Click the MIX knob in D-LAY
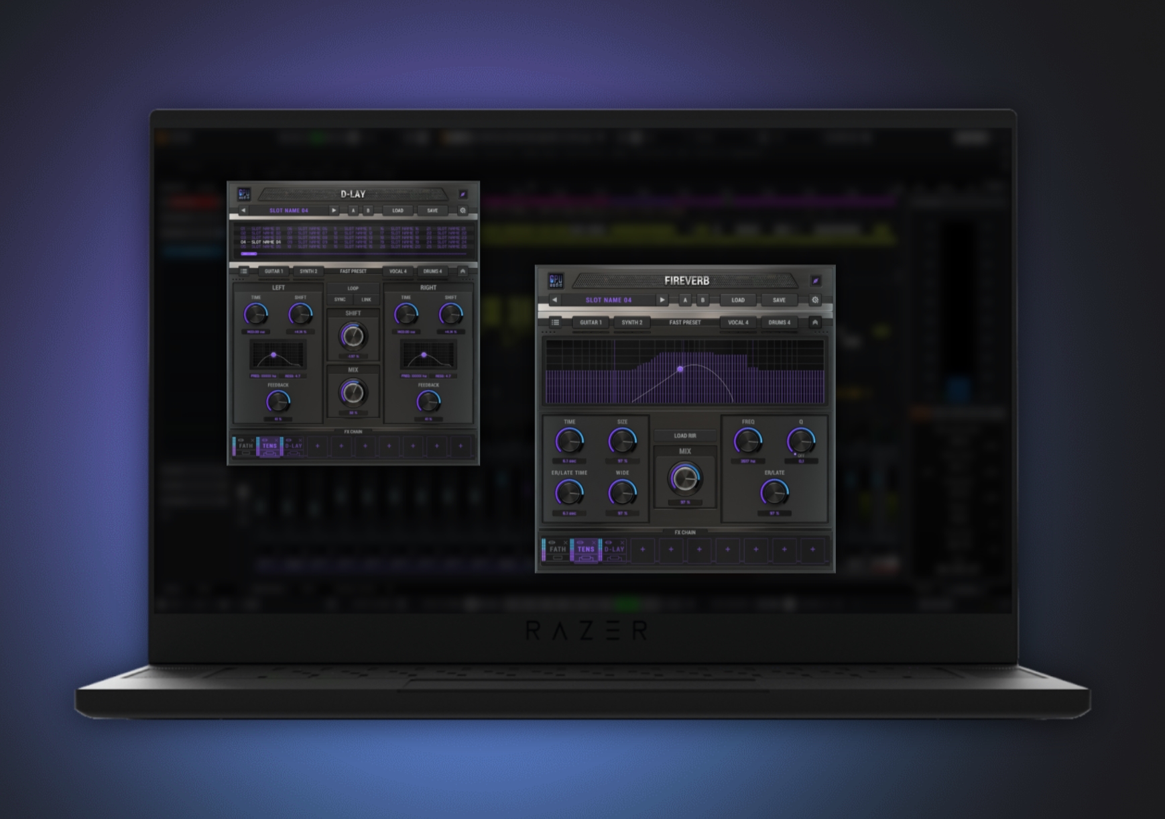The width and height of the screenshot is (1165, 819). [x=353, y=392]
